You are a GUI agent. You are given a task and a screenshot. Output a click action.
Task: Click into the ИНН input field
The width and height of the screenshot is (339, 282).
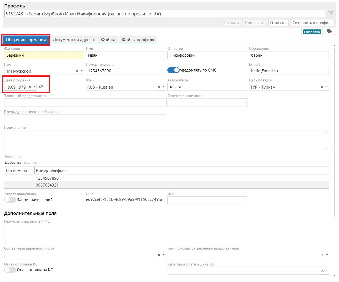(x=207, y=201)
